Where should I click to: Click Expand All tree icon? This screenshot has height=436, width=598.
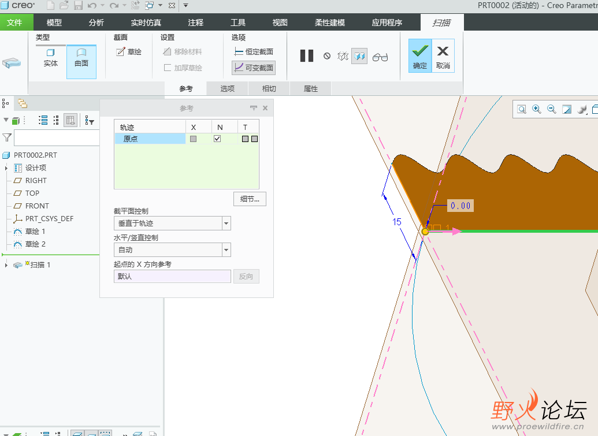[x=43, y=121]
